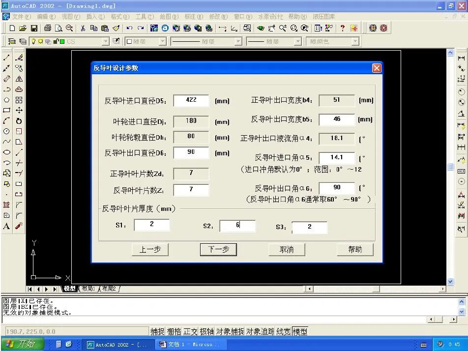Select the Multiline Text A tool

(6, 226)
